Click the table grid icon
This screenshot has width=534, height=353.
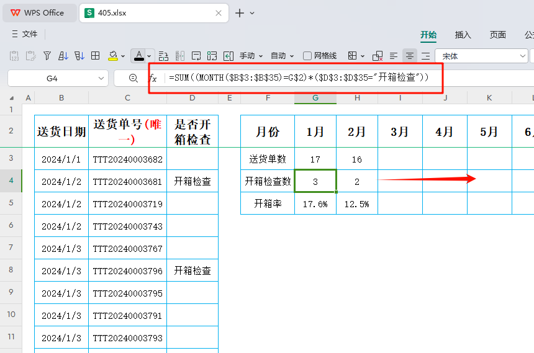[x=96, y=56]
